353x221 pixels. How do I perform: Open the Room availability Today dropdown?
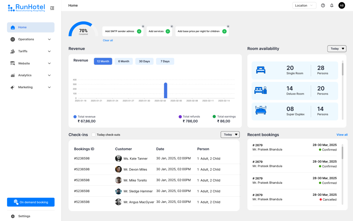click(x=337, y=49)
